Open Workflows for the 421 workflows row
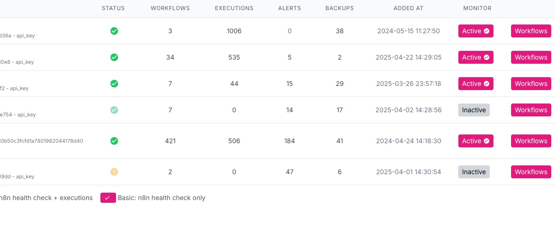 [x=531, y=141]
